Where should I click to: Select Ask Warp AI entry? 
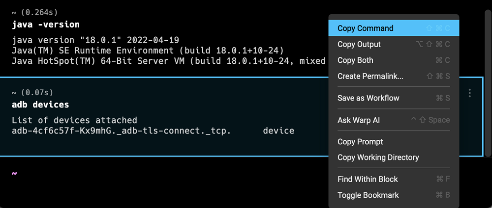[x=394, y=120]
